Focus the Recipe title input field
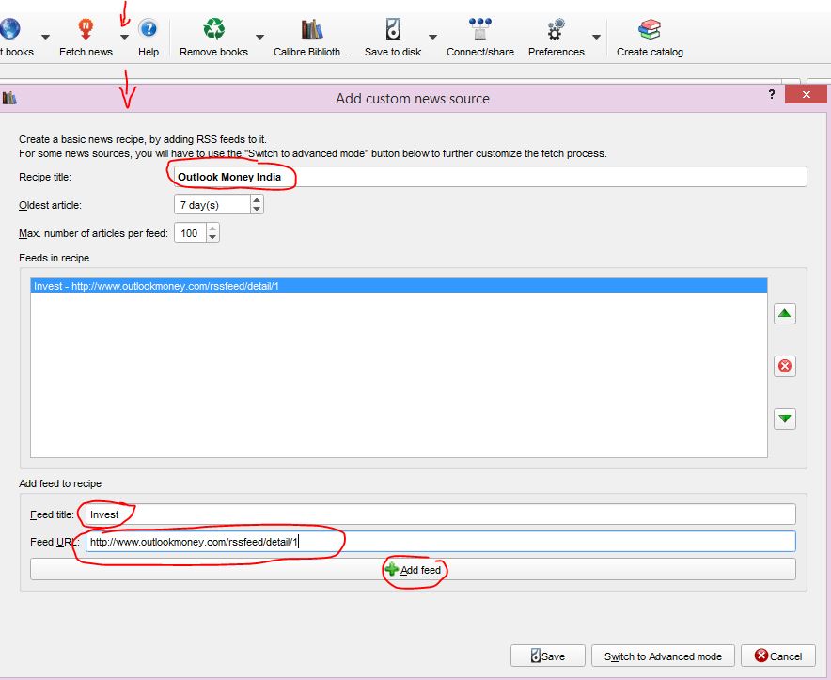Image resolution: width=831 pixels, height=680 pixels. (490, 177)
